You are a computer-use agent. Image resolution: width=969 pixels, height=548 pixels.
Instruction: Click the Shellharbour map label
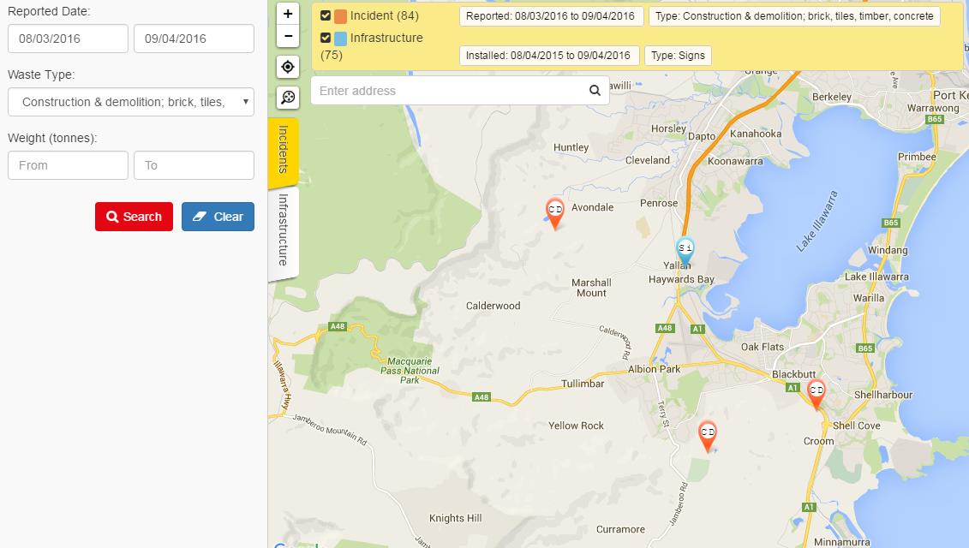click(x=883, y=395)
